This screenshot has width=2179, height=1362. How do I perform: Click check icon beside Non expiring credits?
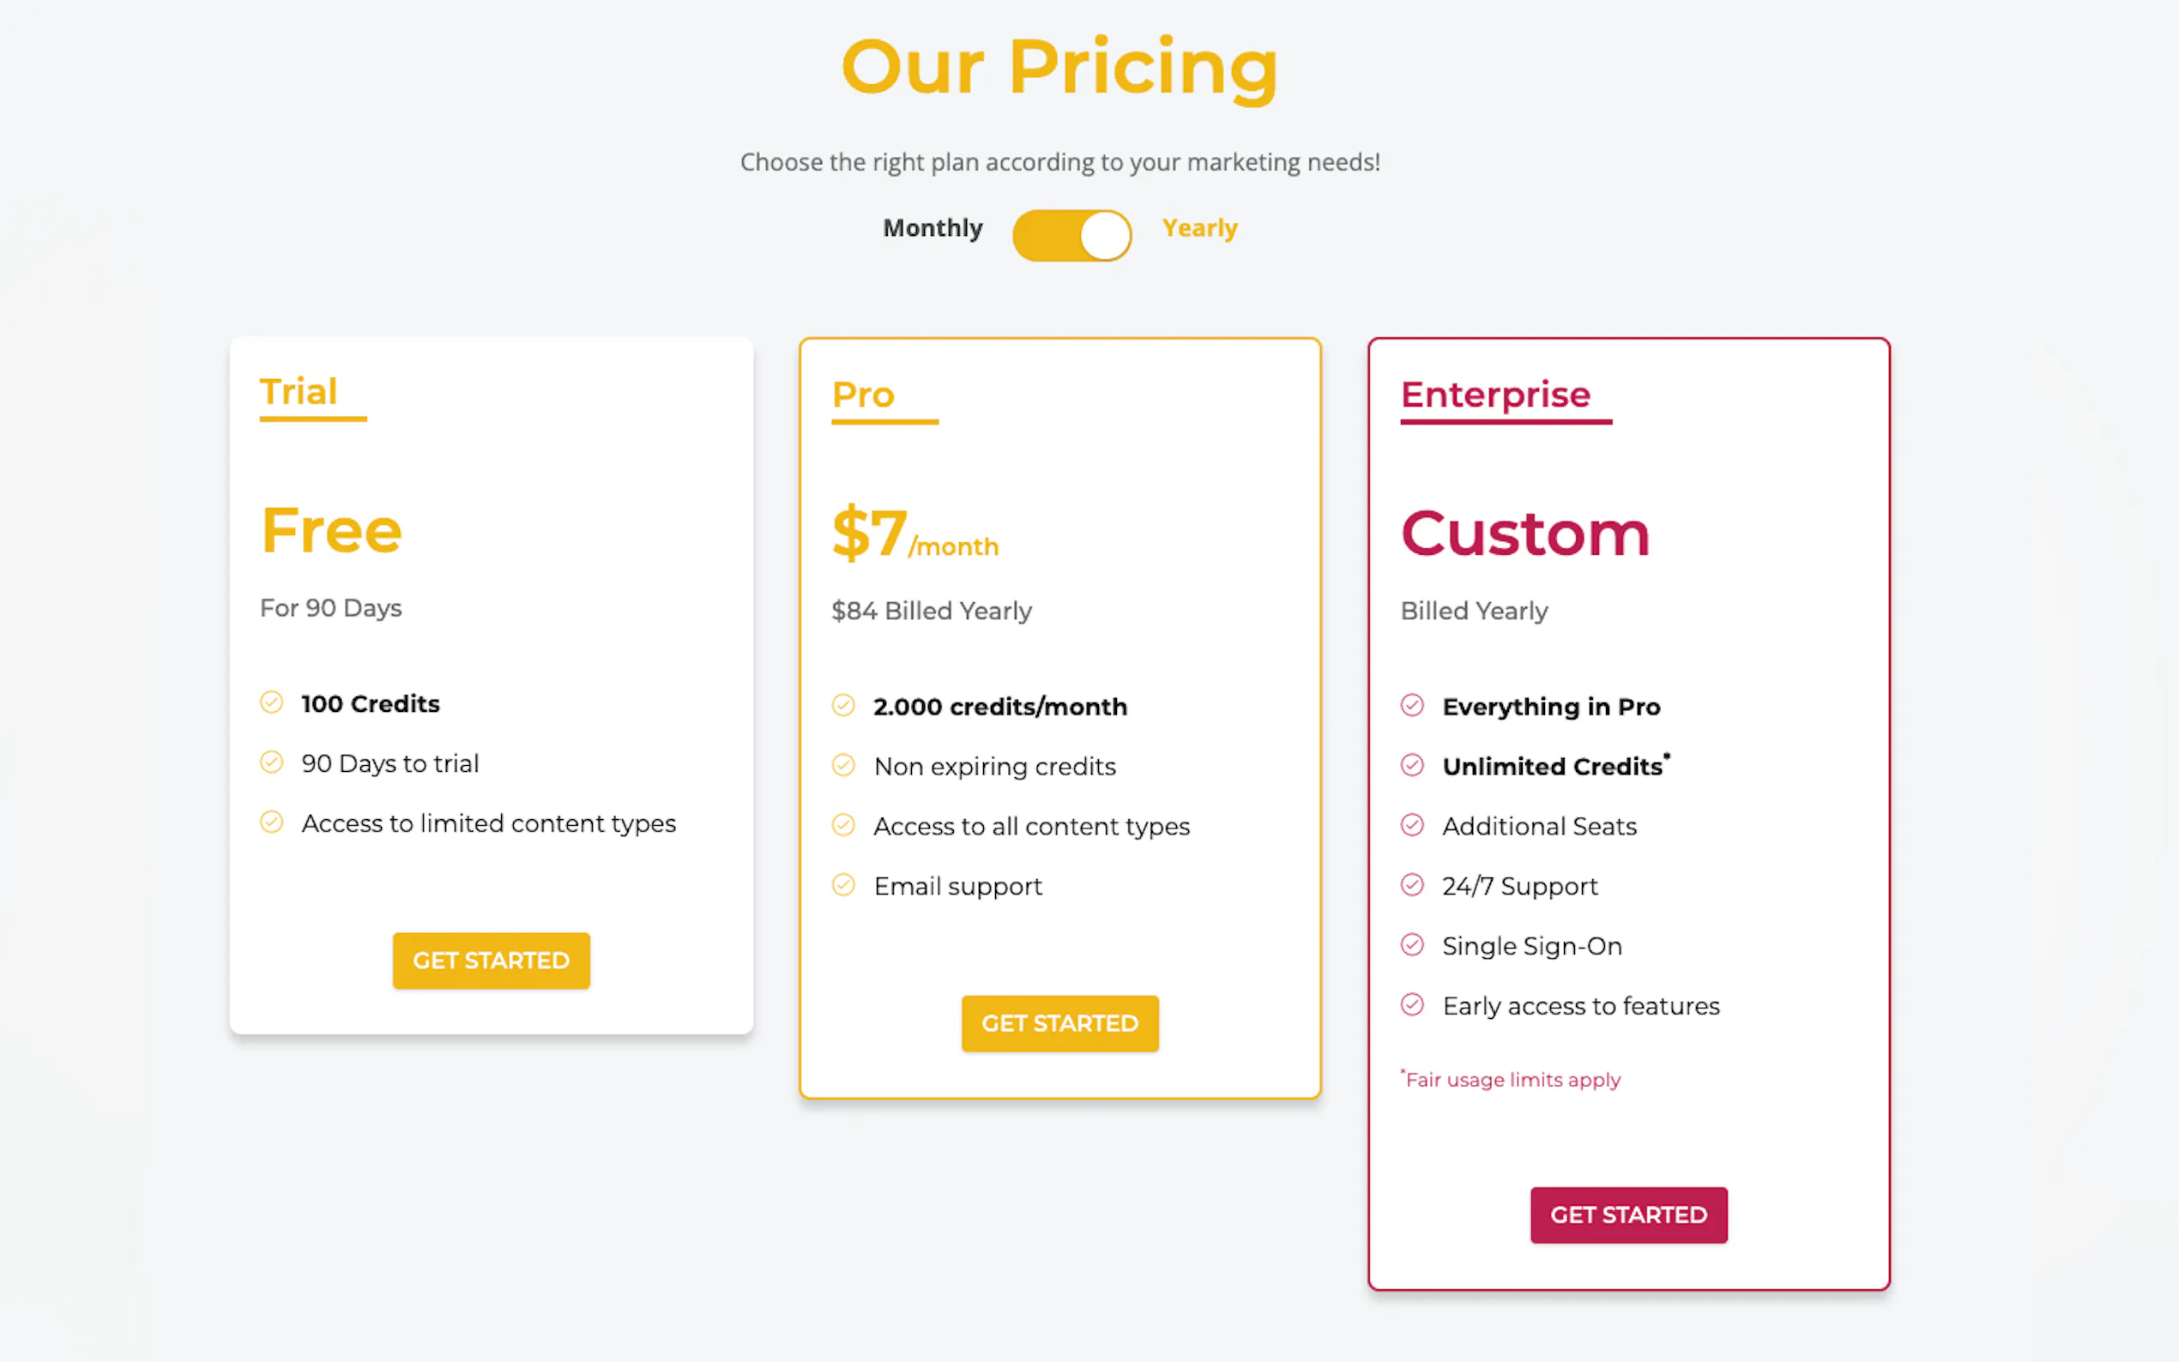pos(843,766)
